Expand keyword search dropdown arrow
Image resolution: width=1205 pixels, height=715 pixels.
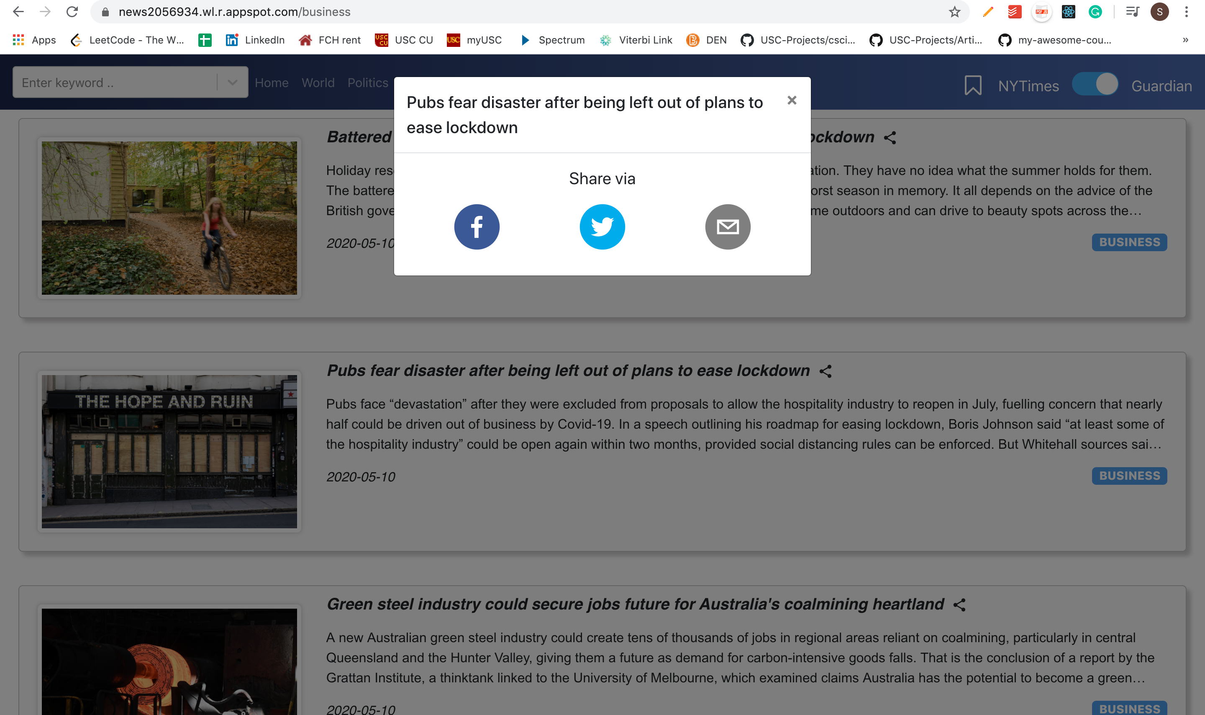click(x=233, y=82)
